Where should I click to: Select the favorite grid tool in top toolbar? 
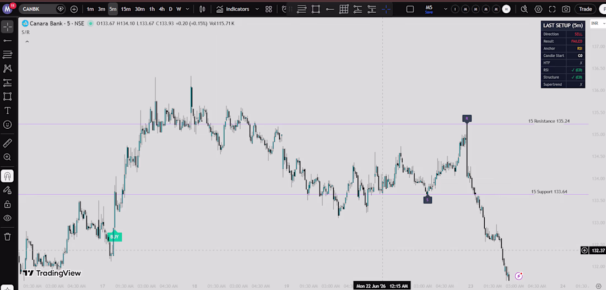[344, 9]
